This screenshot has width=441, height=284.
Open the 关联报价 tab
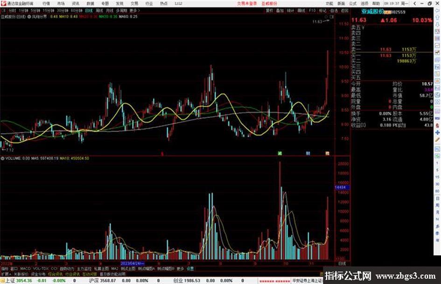pyautogui.click(x=21, y=274)
